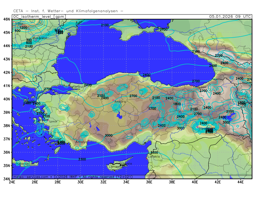Click the 3000 contour label northeast of Antalya

tap(109, 135)
